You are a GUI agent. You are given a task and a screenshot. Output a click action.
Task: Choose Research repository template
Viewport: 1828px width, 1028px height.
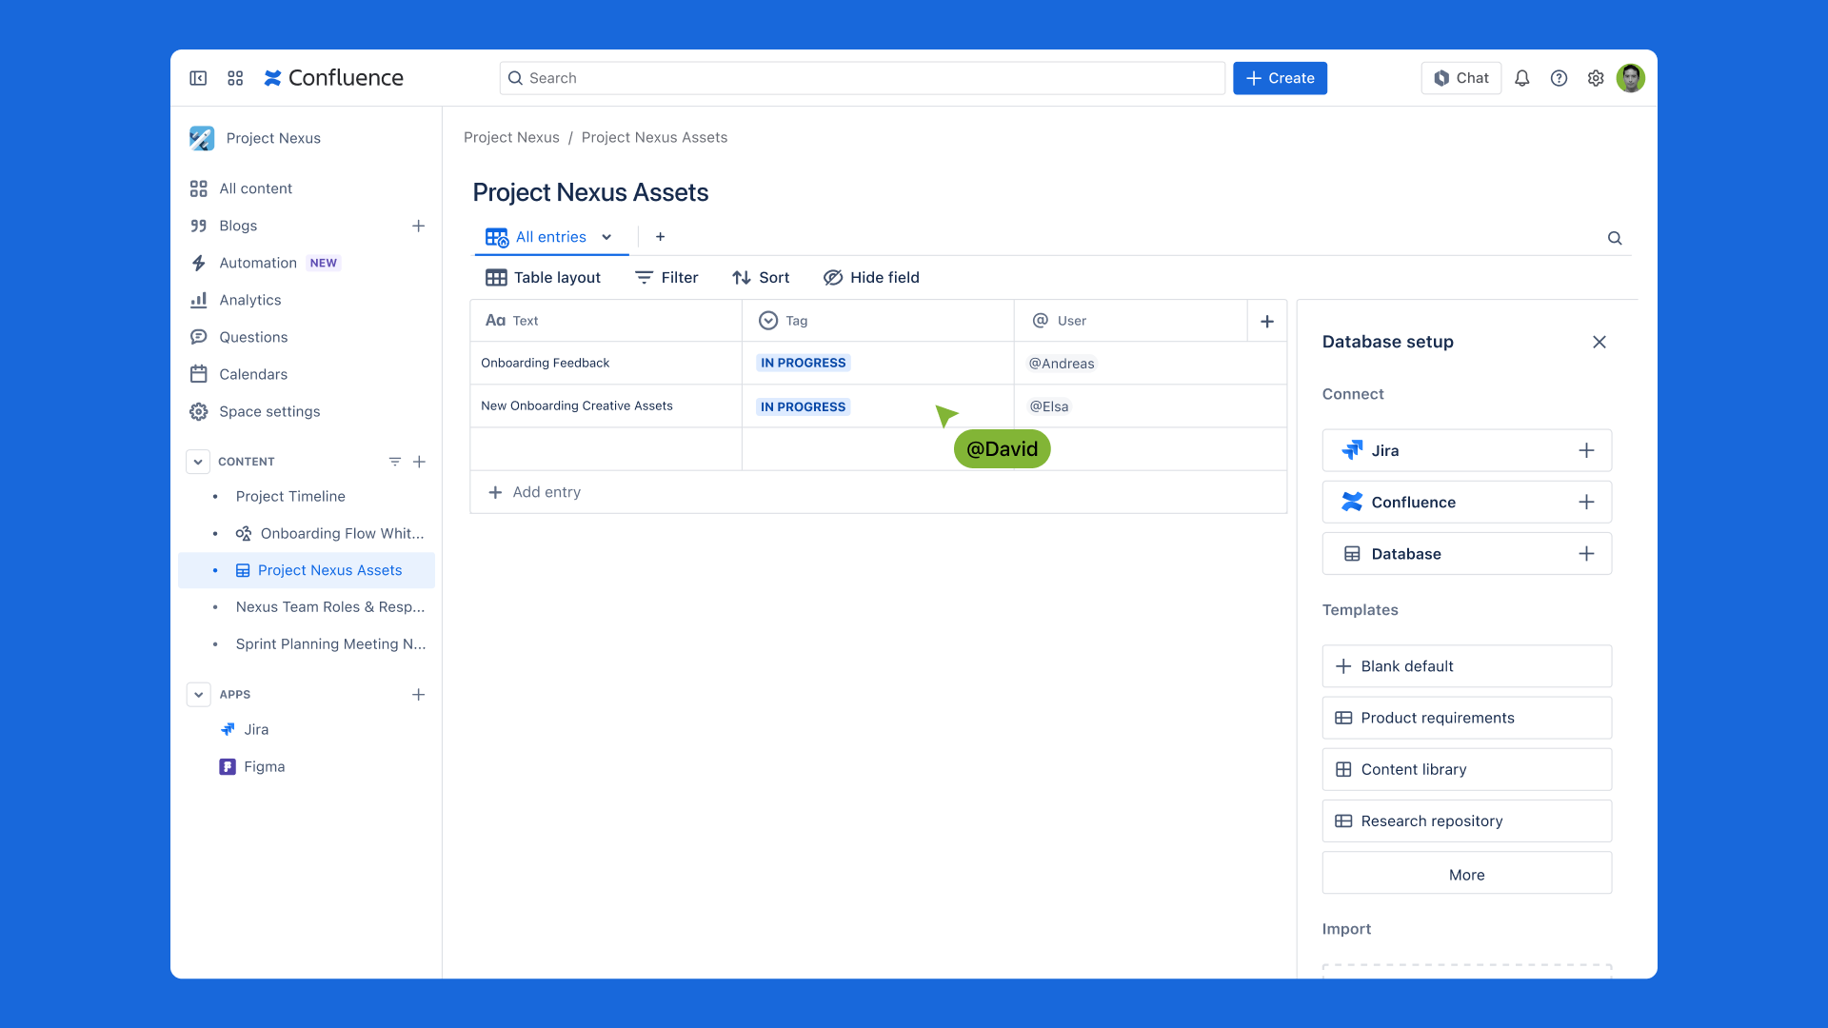(1466, 820)
